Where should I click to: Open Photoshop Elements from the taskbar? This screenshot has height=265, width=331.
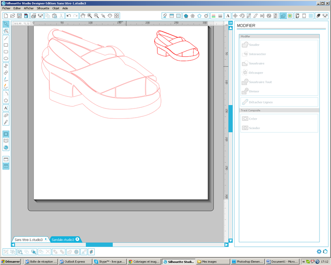247,262
